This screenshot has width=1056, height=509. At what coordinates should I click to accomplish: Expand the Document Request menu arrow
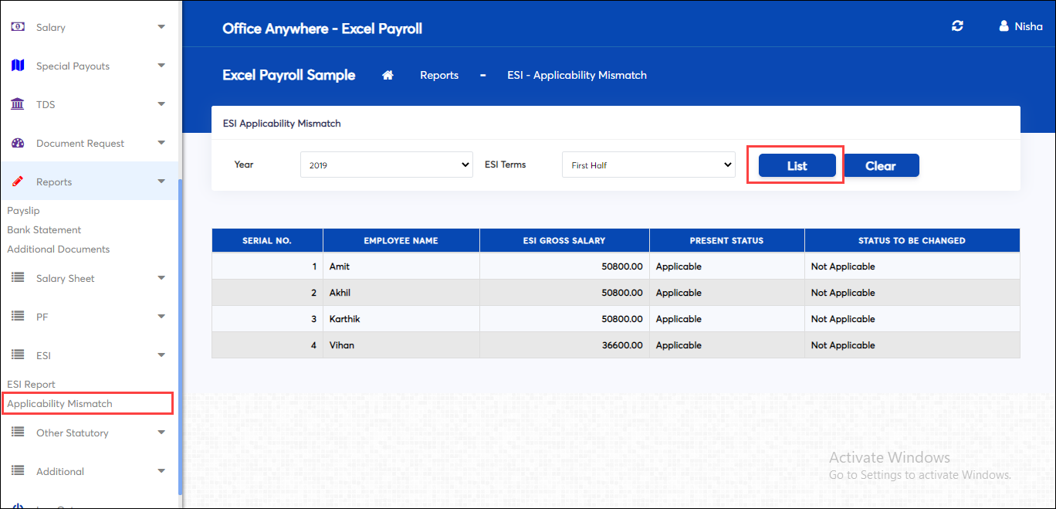coord(161,143)
